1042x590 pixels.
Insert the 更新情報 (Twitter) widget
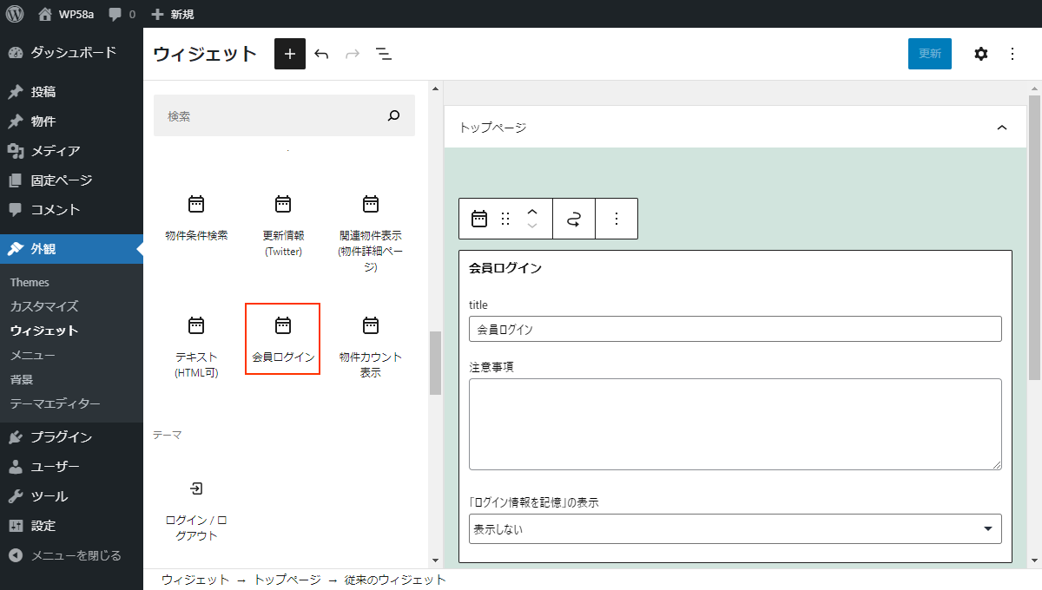coord(282,226)
